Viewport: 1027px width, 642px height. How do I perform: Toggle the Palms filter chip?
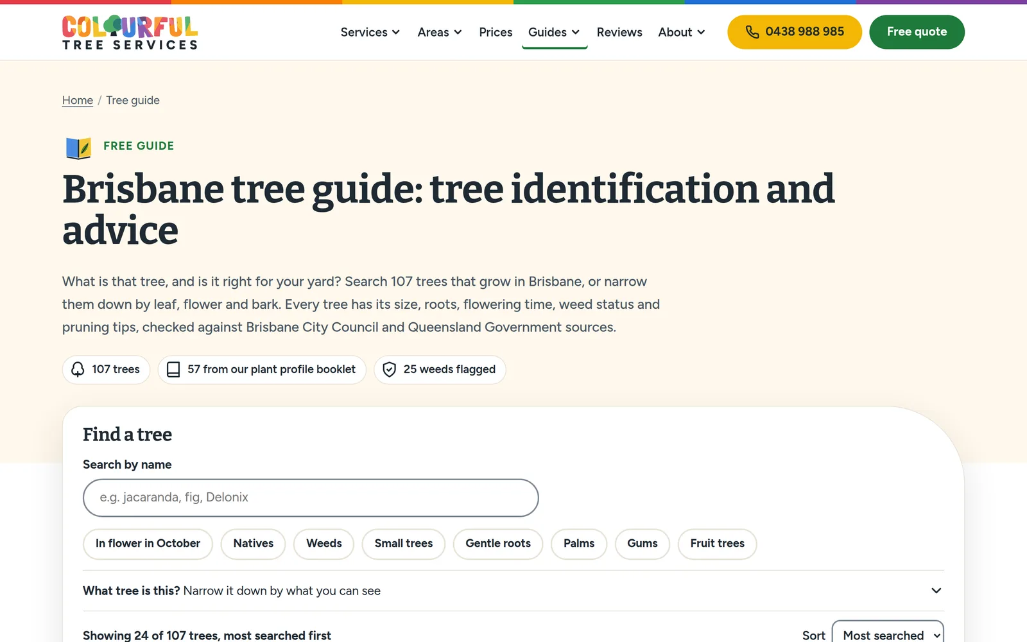click(x=579, y=544)
